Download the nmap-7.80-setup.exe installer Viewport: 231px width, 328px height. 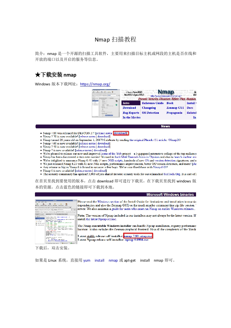pyautogui.click(x=138, y=236)
